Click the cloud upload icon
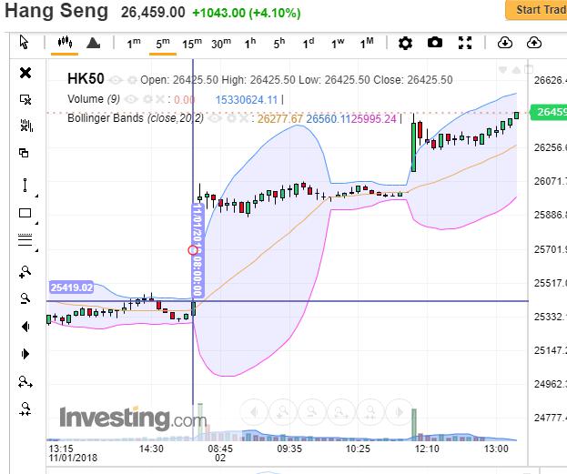 (533, 43)
